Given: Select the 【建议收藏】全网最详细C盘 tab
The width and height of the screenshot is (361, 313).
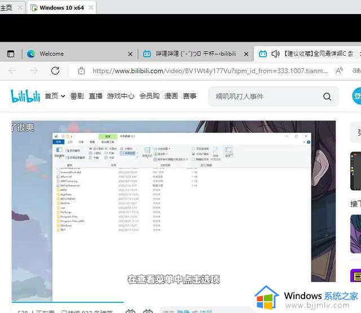Looking at the screenshot, I should (x=309, y=54).
